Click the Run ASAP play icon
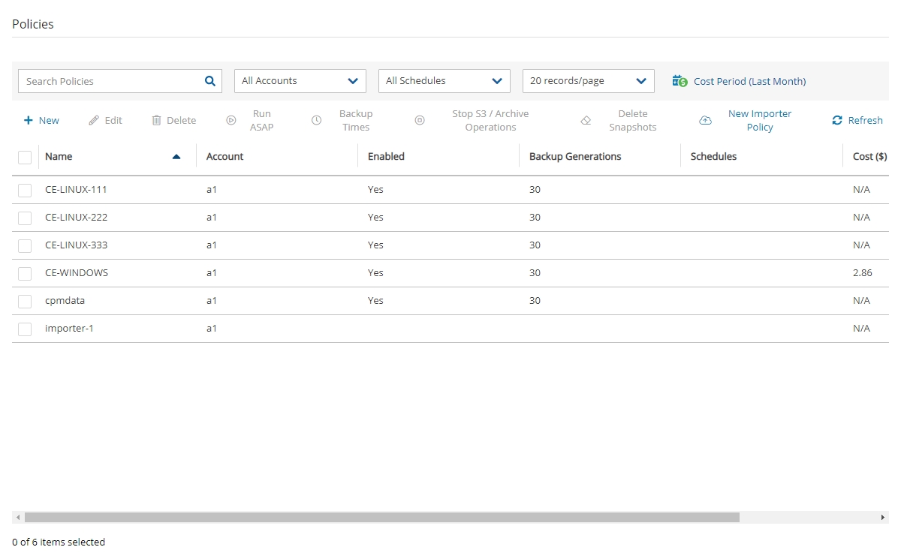 click(231, 120)
